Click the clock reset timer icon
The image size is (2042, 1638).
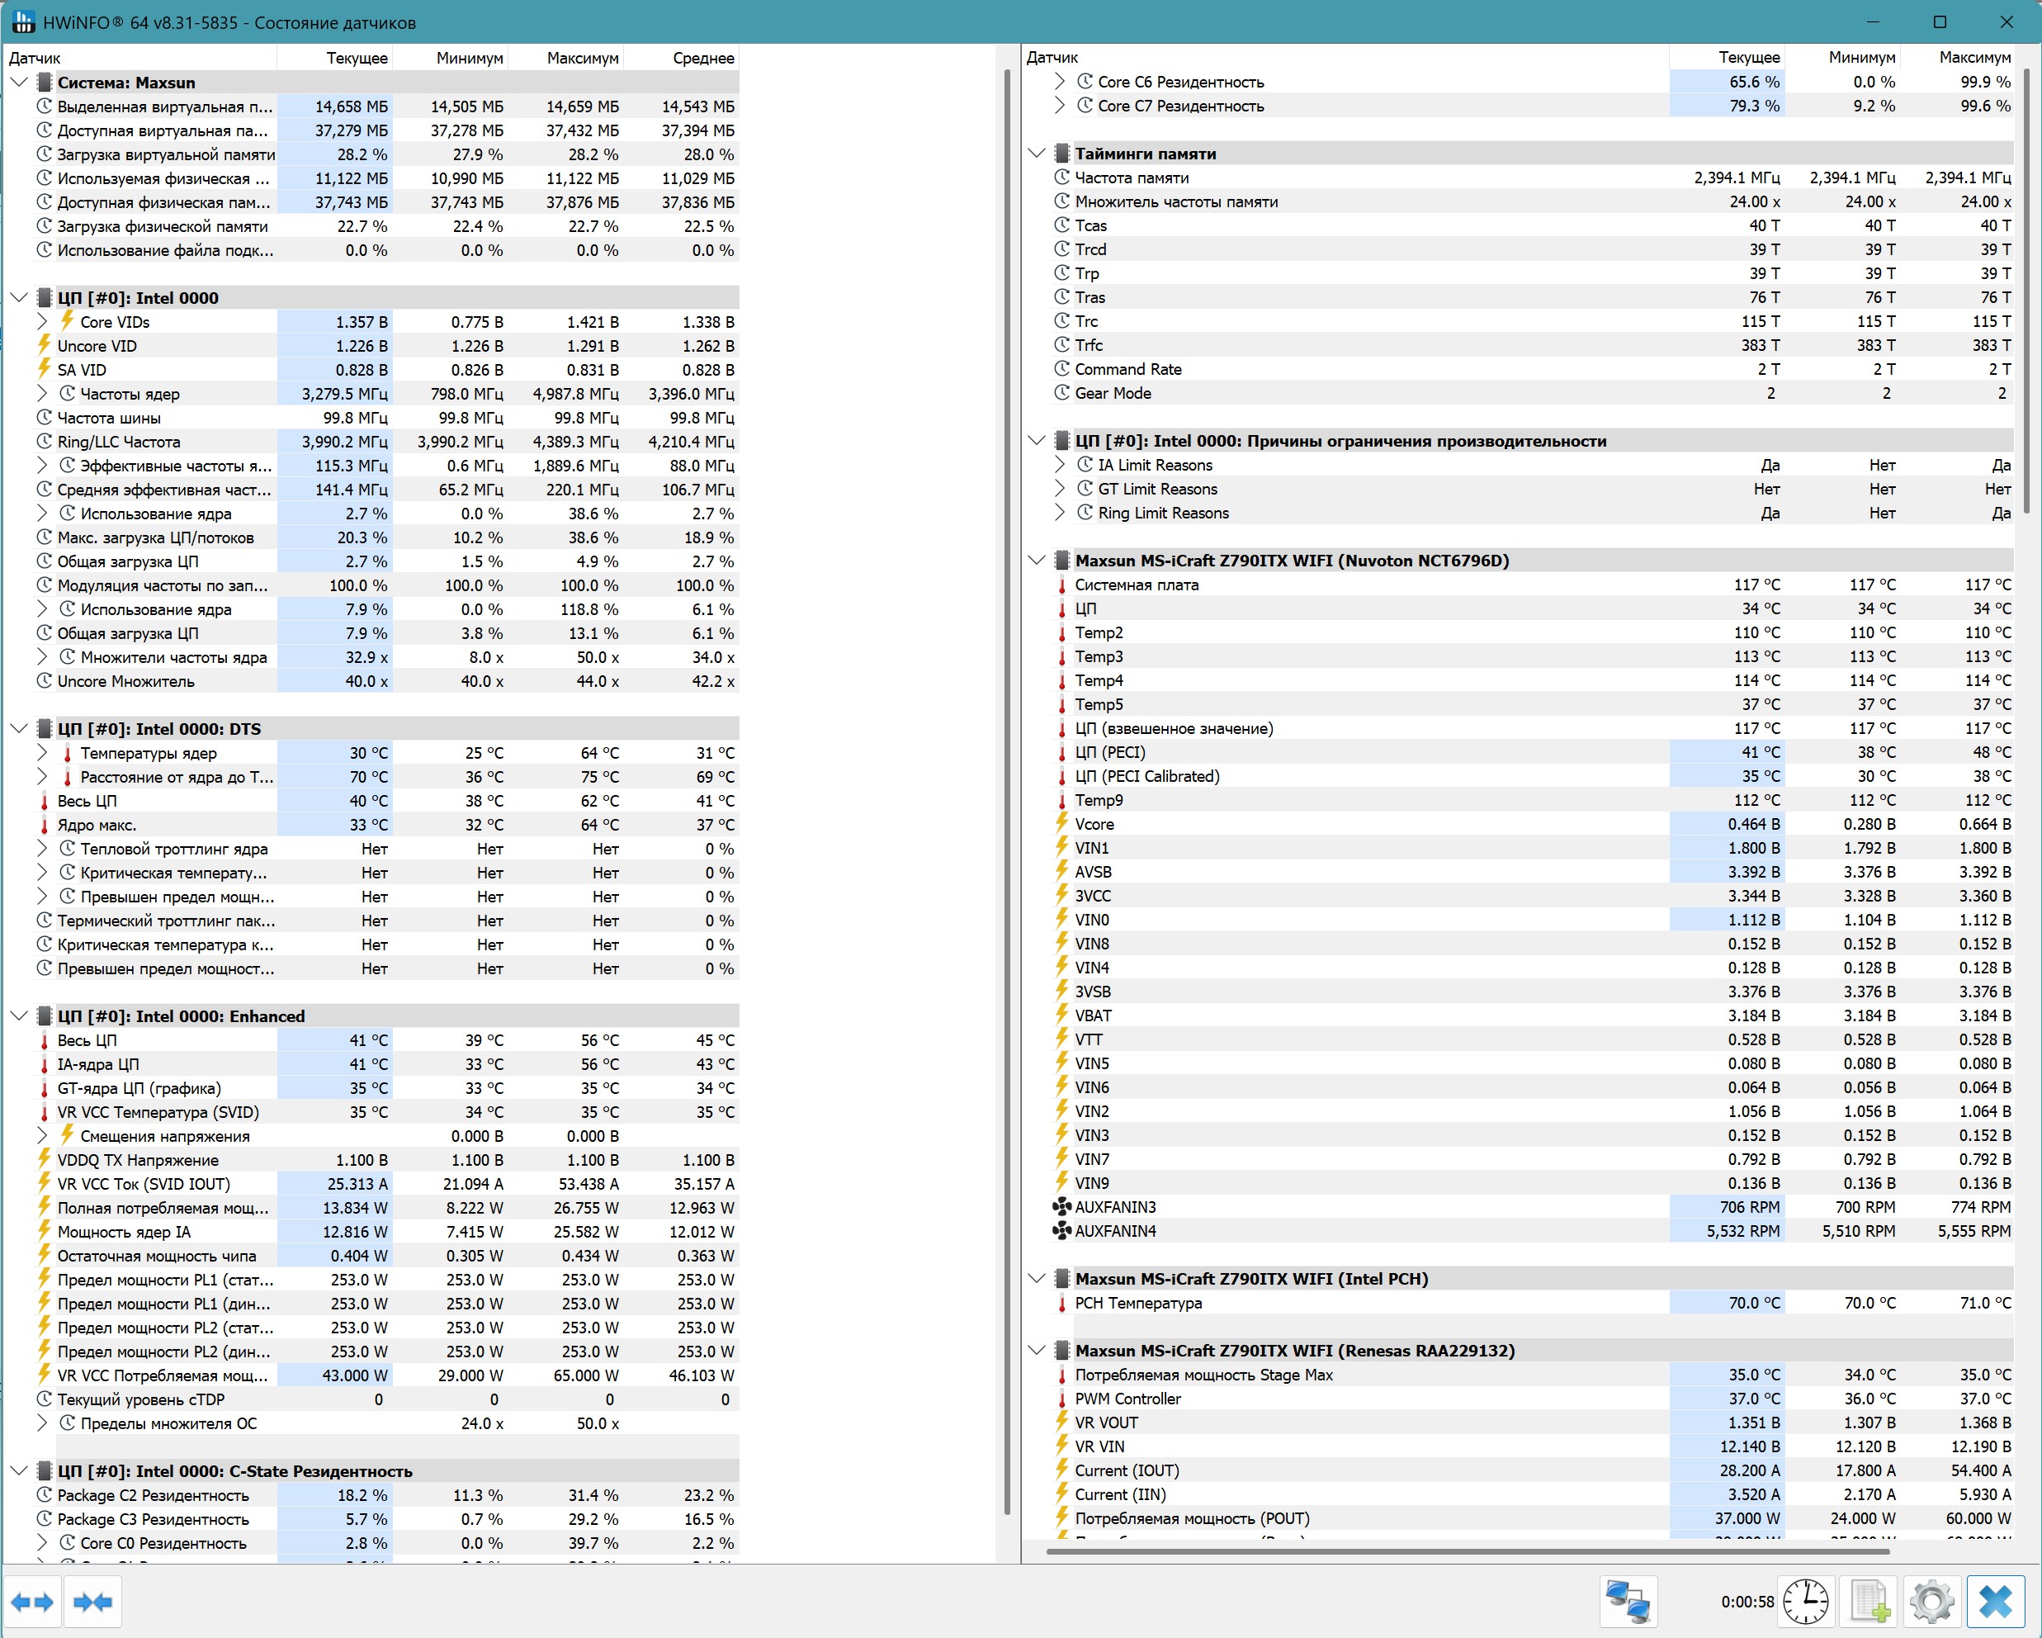tap(1805, 1602)
